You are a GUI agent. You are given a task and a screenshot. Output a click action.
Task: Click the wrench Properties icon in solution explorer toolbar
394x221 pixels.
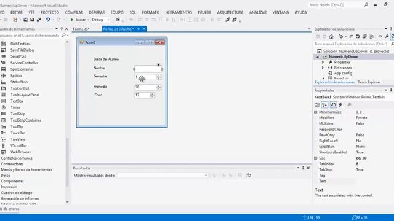pos(387,37)
